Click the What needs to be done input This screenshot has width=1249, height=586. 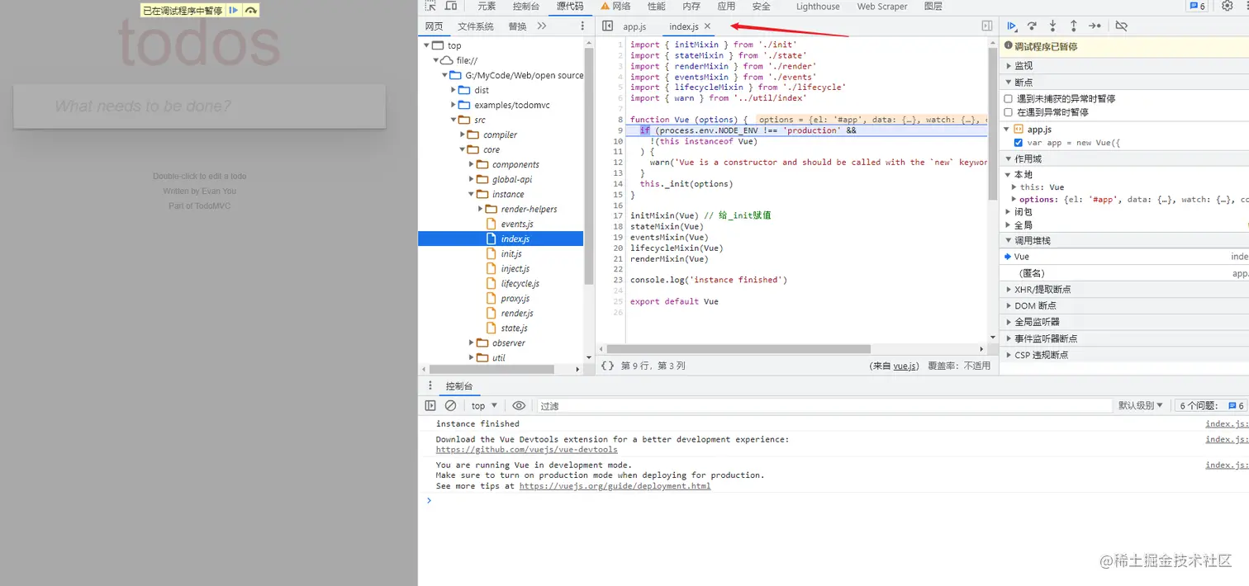click(199, 106)
